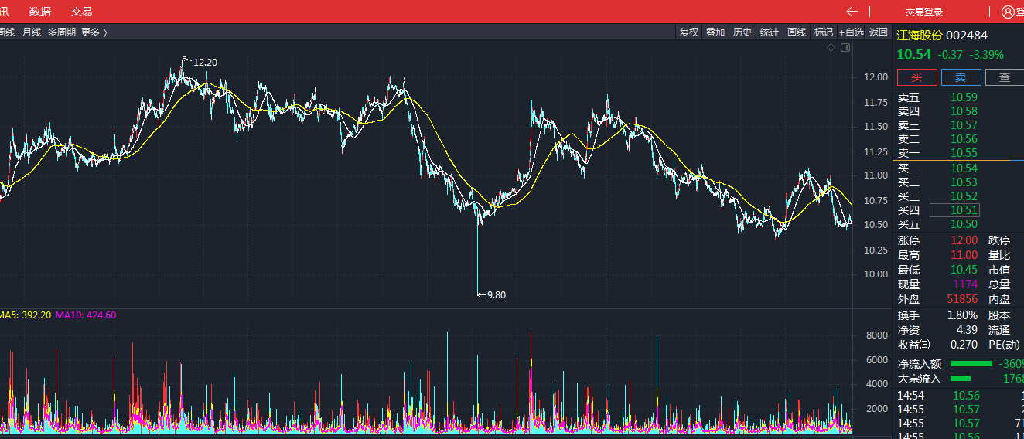Click the 查 query button
The width and height of the screenshot is (1024, 439).
click(x=1005, y=77)
